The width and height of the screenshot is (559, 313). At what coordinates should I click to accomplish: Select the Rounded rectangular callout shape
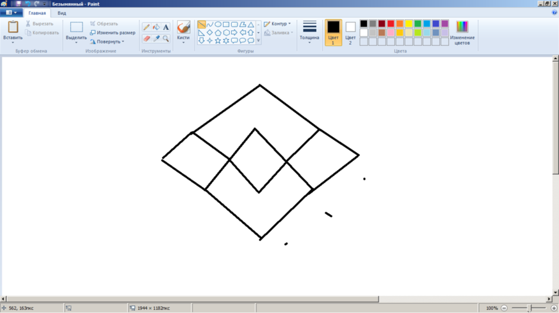(234, 40)
